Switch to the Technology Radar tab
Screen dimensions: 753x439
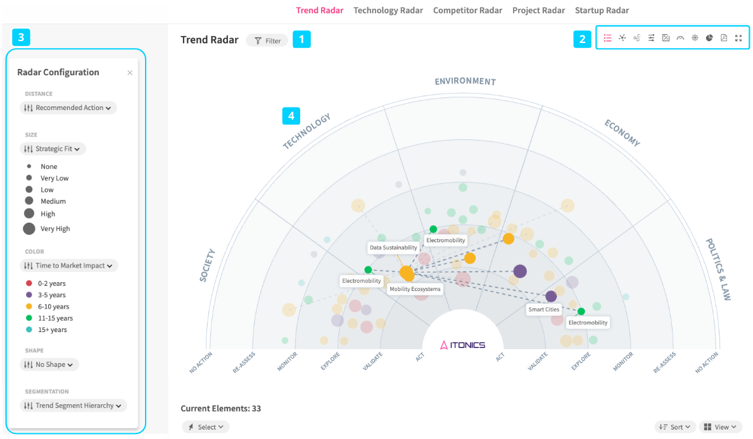388,10
